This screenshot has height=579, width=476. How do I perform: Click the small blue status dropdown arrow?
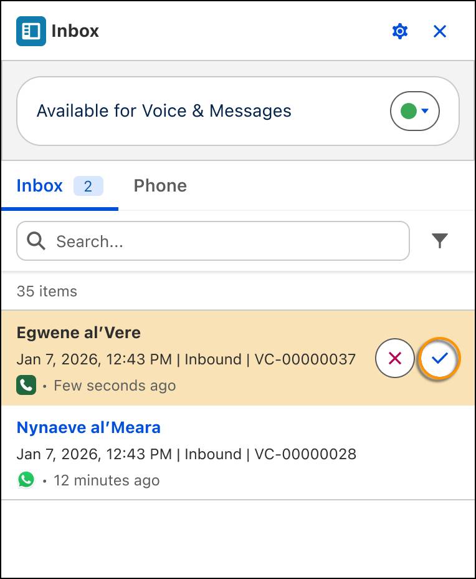click(425, 110)
